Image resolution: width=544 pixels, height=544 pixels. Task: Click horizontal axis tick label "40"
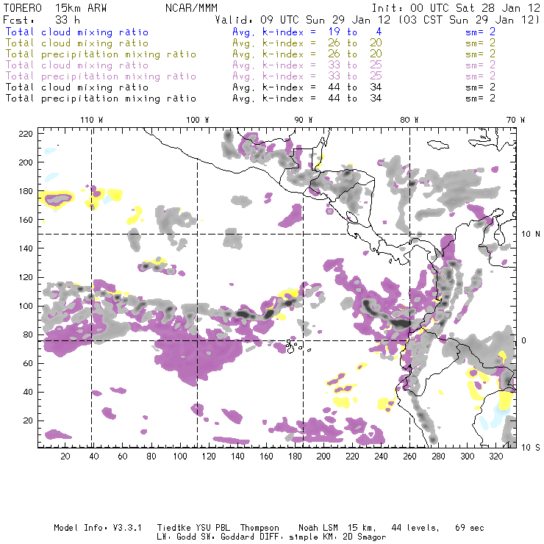(94, 457)
